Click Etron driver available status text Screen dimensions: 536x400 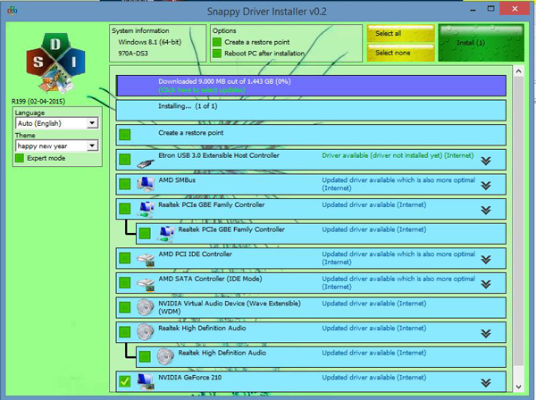398,155
